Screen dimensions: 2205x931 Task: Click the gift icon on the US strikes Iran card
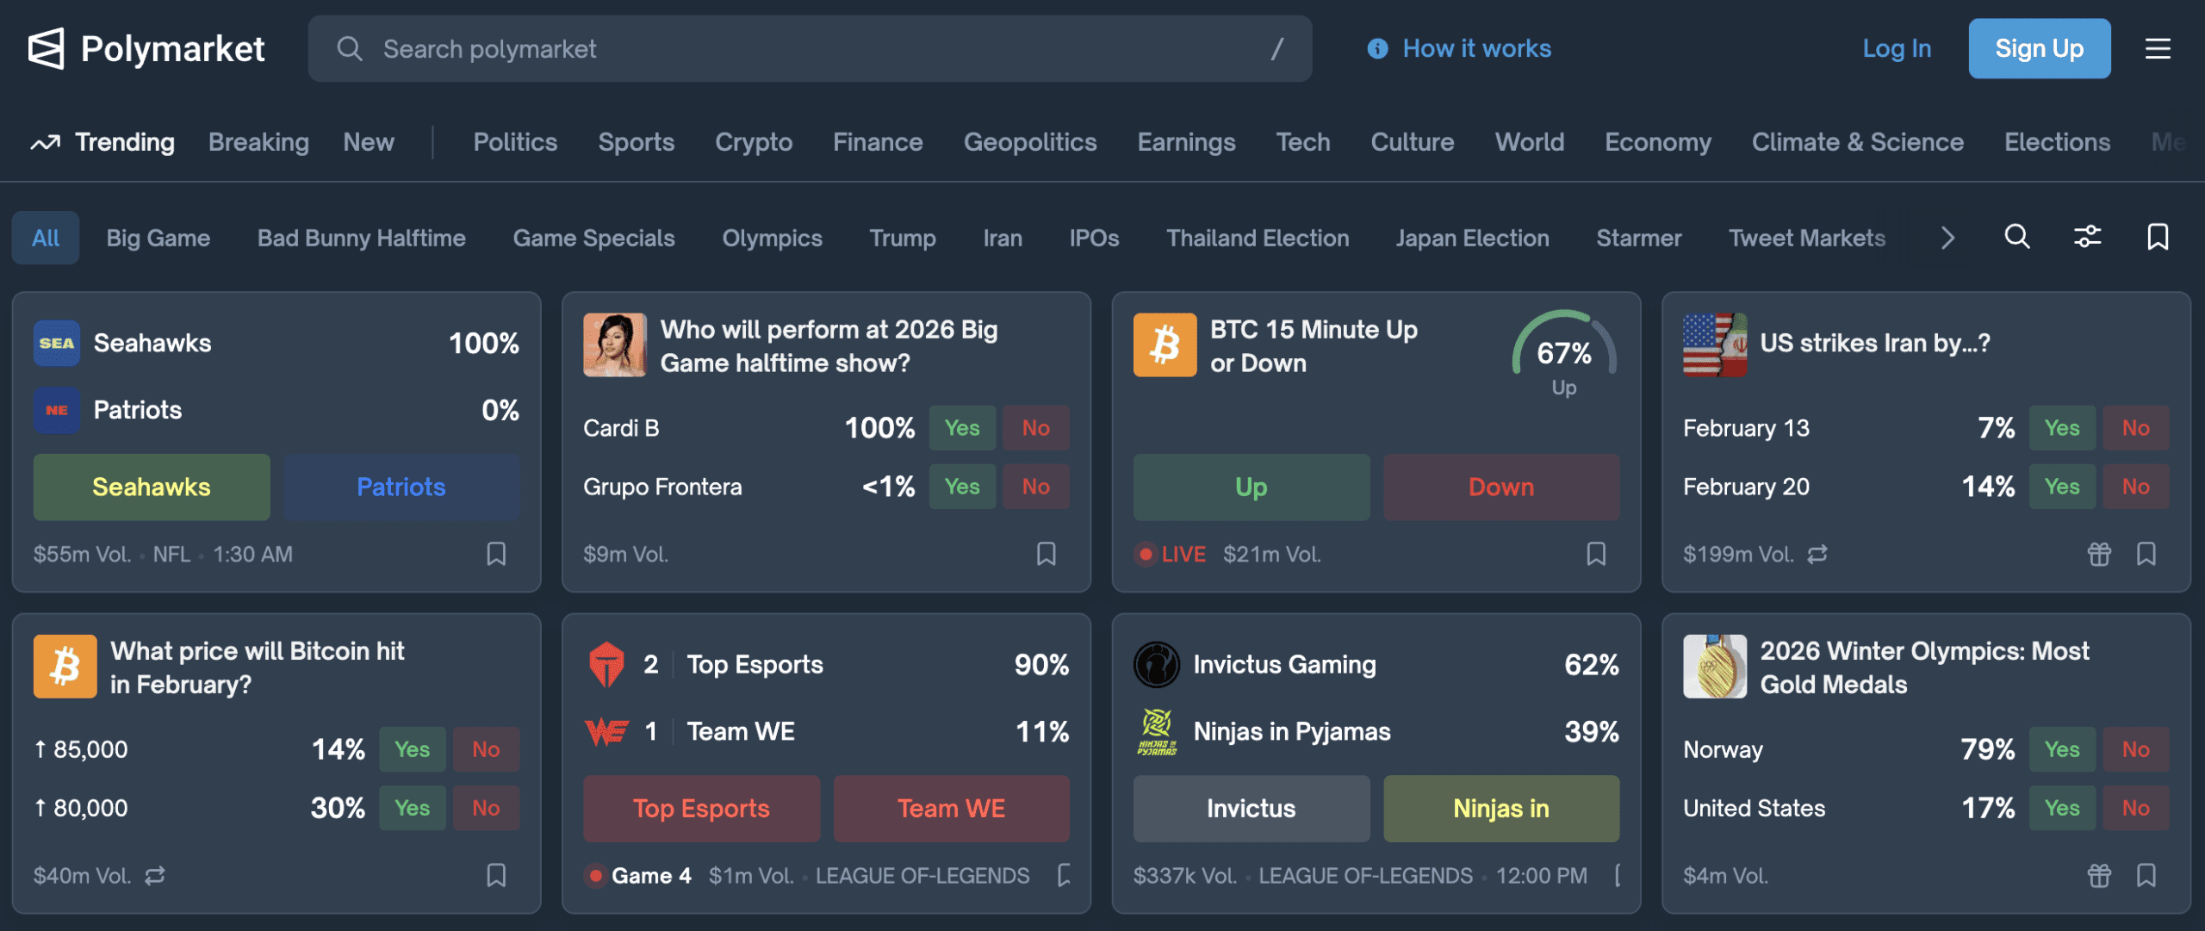(2099, 554)
